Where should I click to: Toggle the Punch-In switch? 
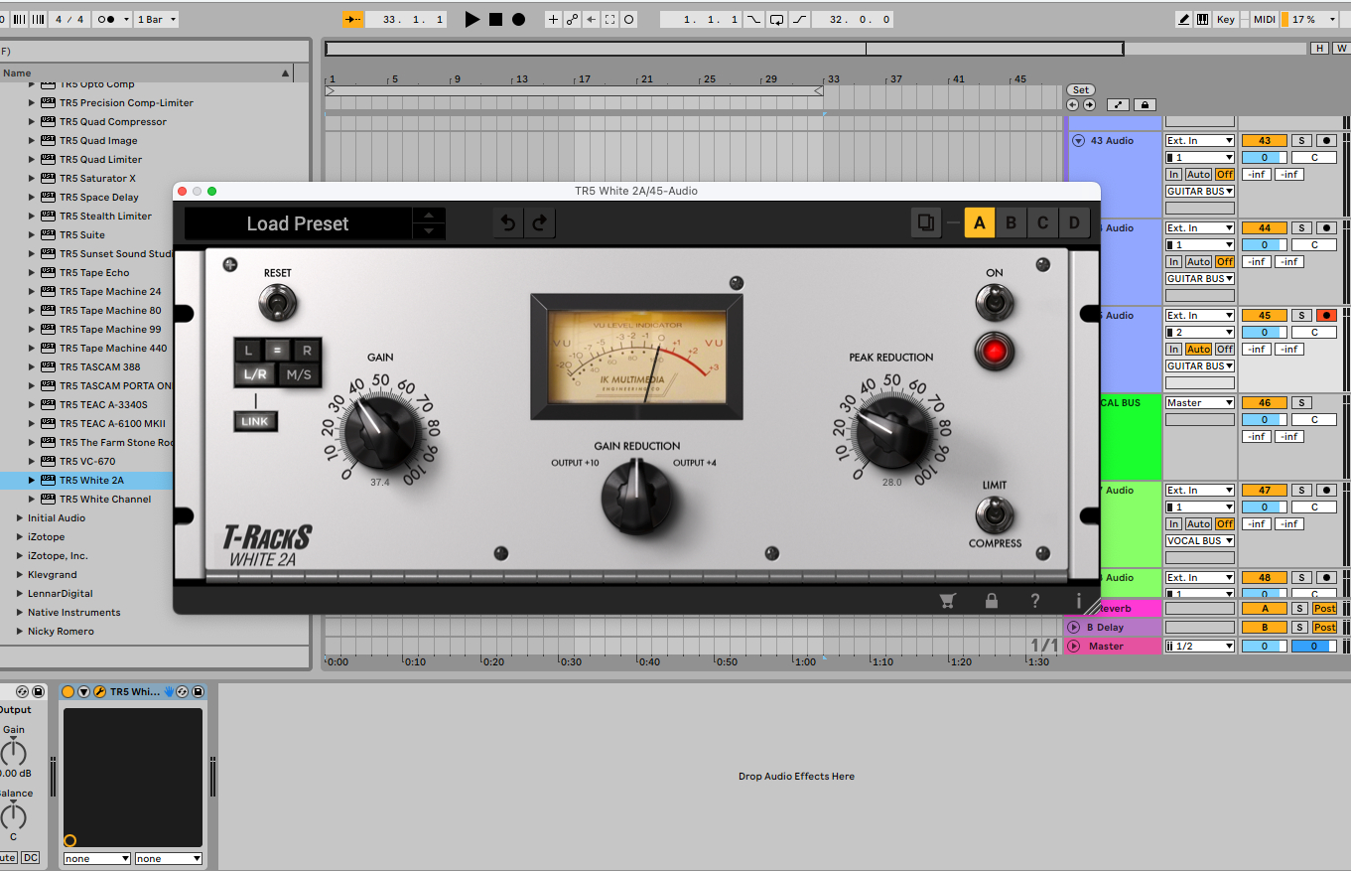pyautogui.click(x=755, y=19)
